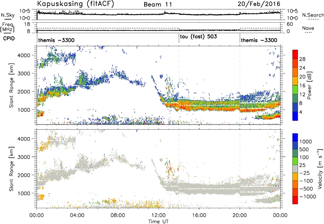Screen dimensions: 324x224
Task: Click the '60' tick on the Nave axis
Action: point(290,24)
